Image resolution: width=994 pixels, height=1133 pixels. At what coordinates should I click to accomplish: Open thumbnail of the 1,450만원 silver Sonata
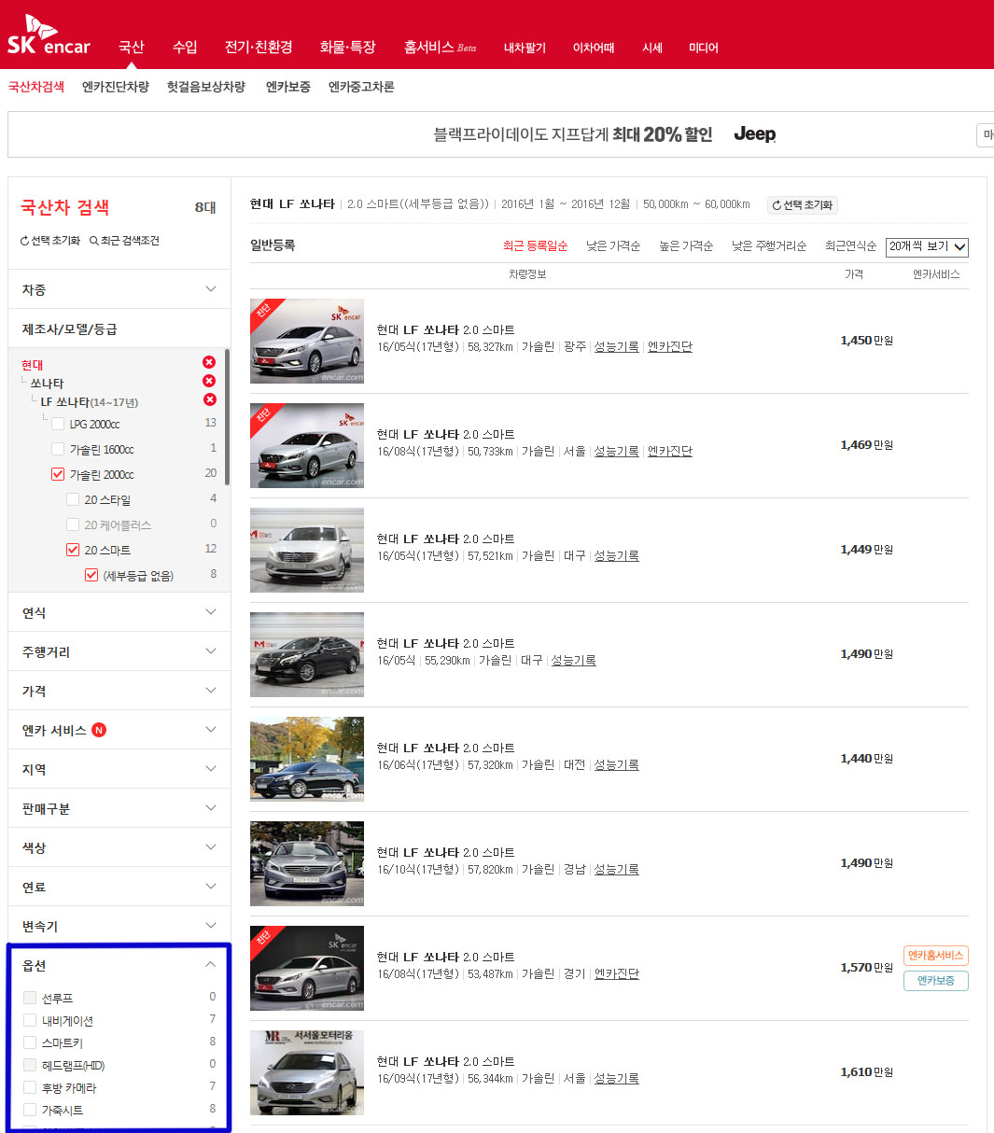click(x=307, y=341)
